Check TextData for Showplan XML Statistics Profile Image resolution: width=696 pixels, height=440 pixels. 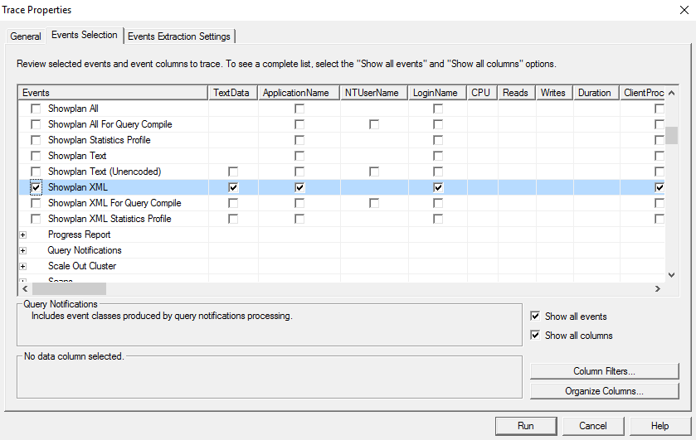pos(233,219)
